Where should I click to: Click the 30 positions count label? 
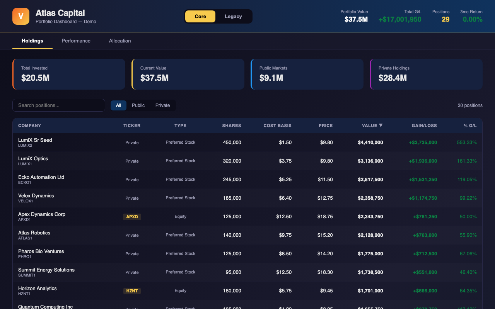point(470,105)
